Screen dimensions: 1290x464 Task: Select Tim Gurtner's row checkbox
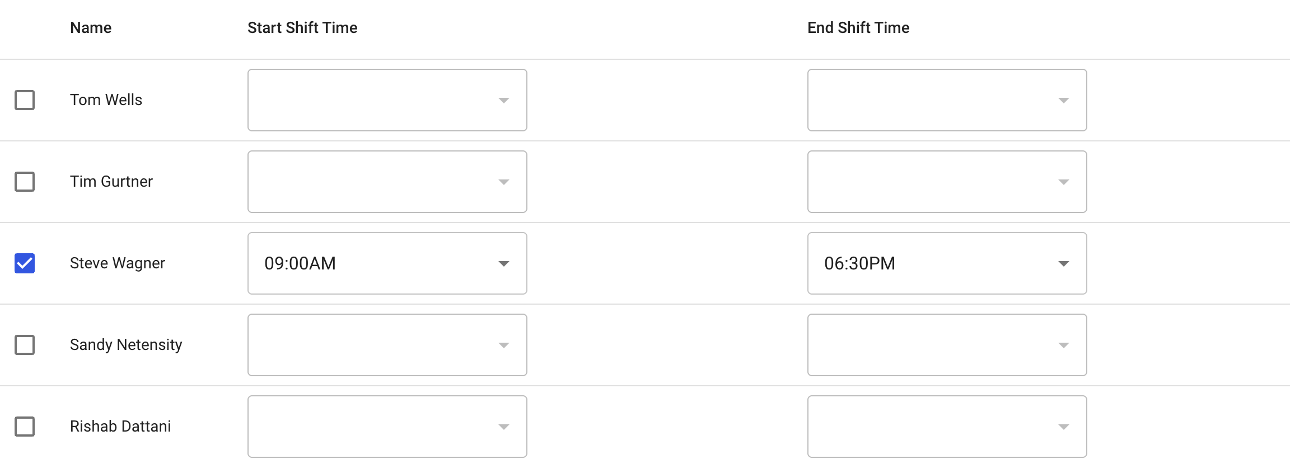click(25, 182)
